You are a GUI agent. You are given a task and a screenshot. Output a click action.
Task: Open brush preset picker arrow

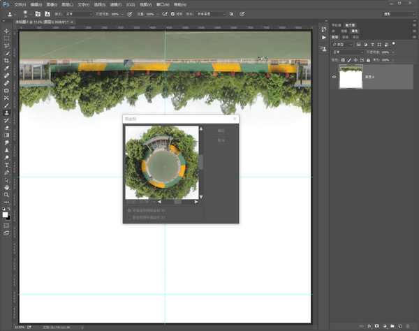coord(31,14)
